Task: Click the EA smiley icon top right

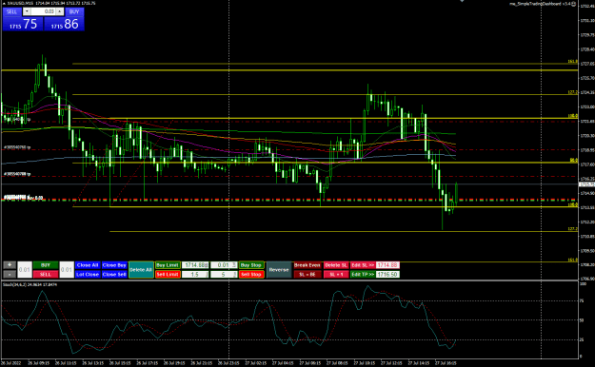Action: coord(574,4)
